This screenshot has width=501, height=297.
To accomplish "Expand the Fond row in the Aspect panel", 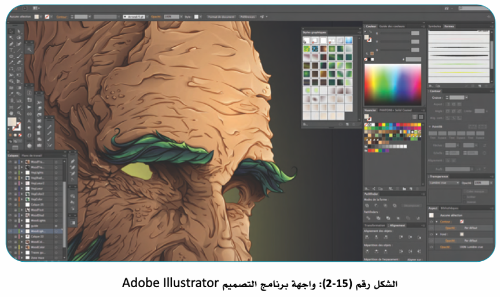I will (x=437, y=234).
